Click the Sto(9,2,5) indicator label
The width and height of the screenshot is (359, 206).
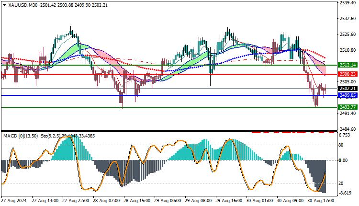click(x=51, y=136)
